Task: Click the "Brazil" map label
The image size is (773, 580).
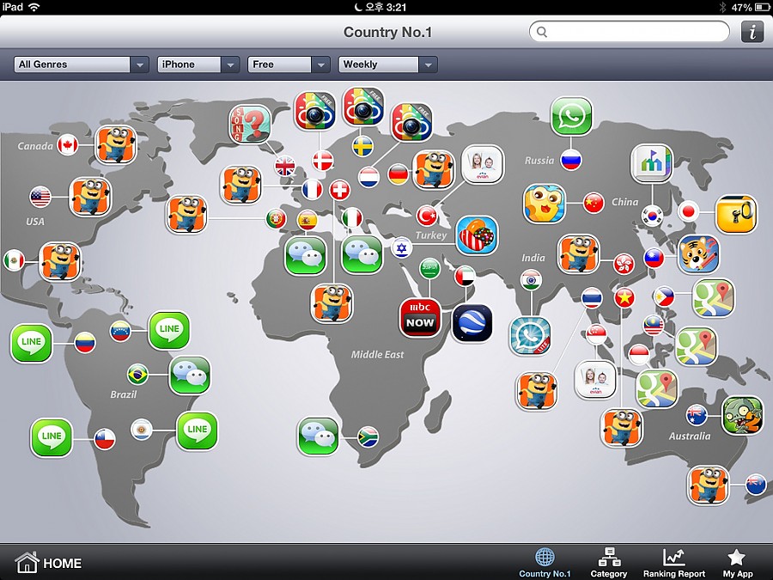Action: click(123, 394)
